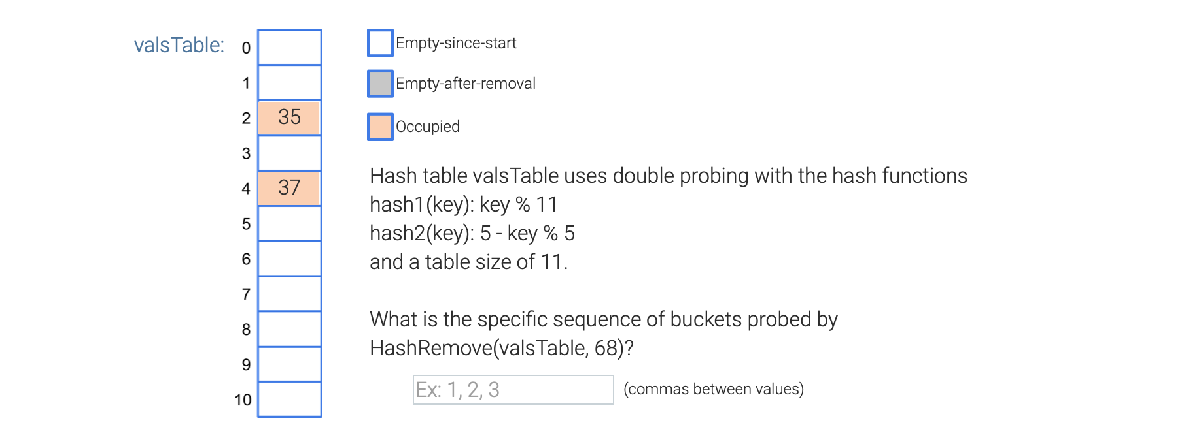Click bucket 8 of valsTable
The height and width of the screenshot is (427, 1201).
(x=289, y=329)
